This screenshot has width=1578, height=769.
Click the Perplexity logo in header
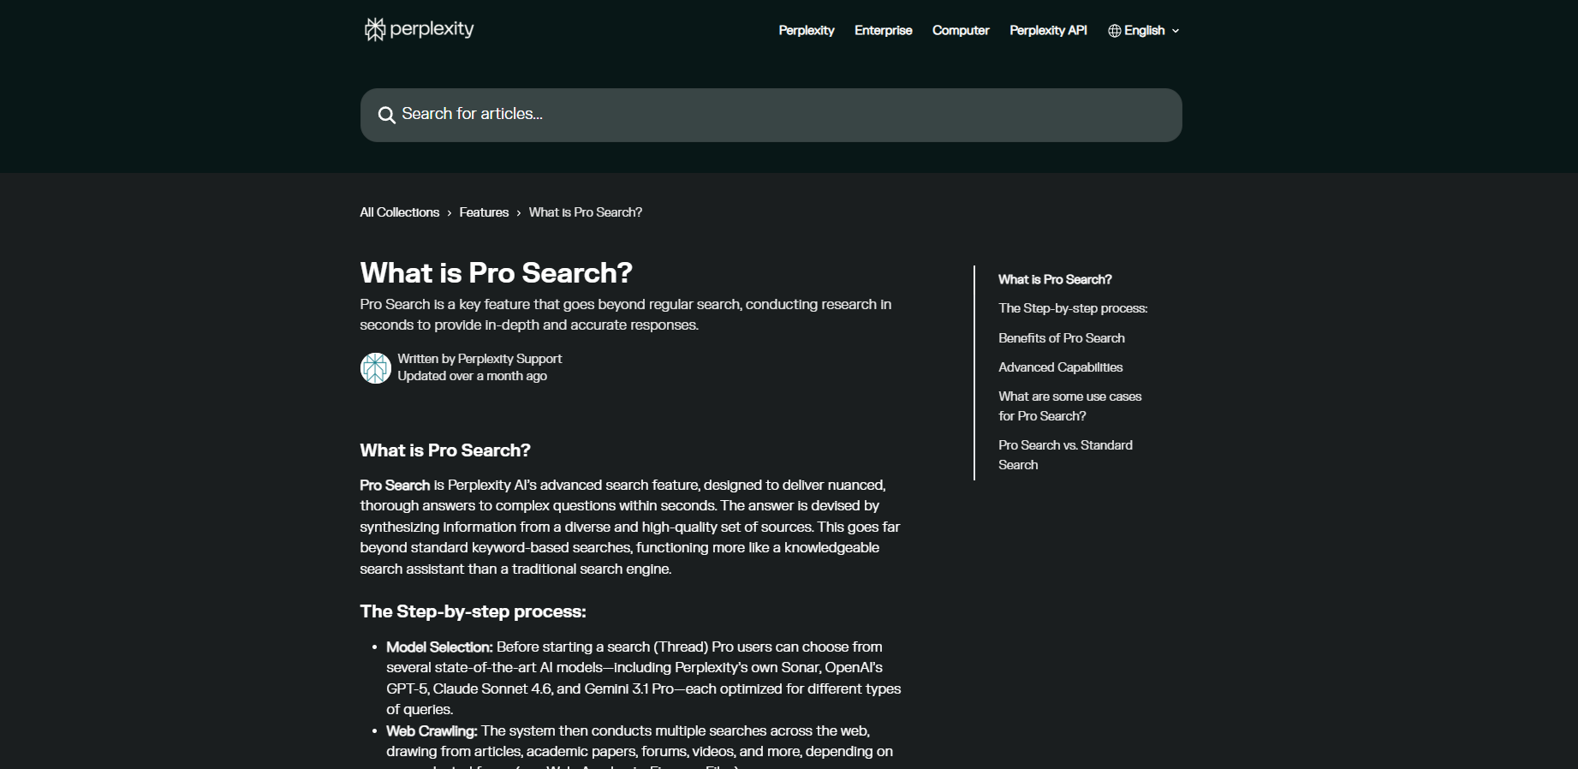click(419, 30)
